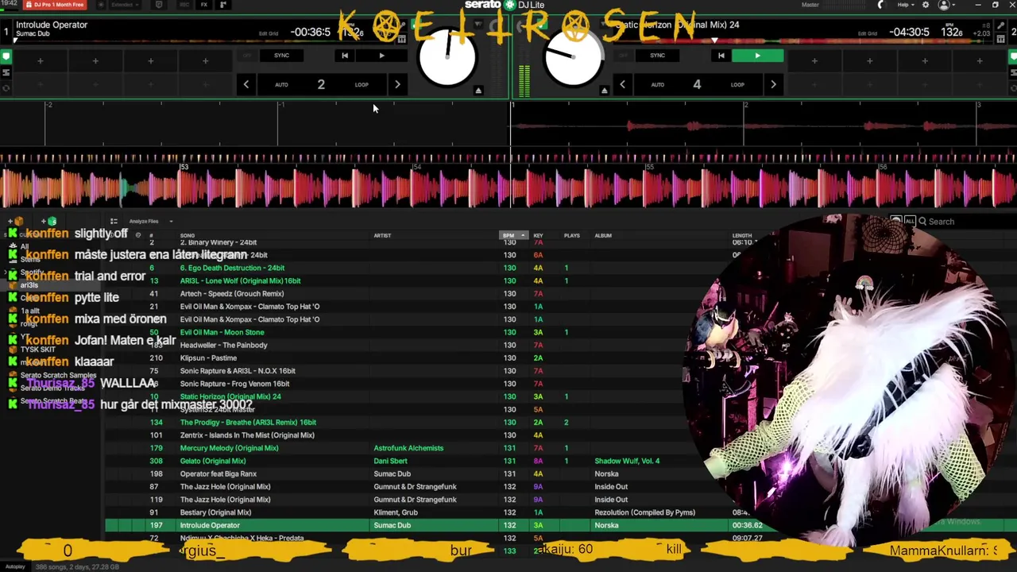Image resolution: width=1017 pixels, height=572 pixels.
Task: Sort library by PLAYS column
Action: pos(571,235)
